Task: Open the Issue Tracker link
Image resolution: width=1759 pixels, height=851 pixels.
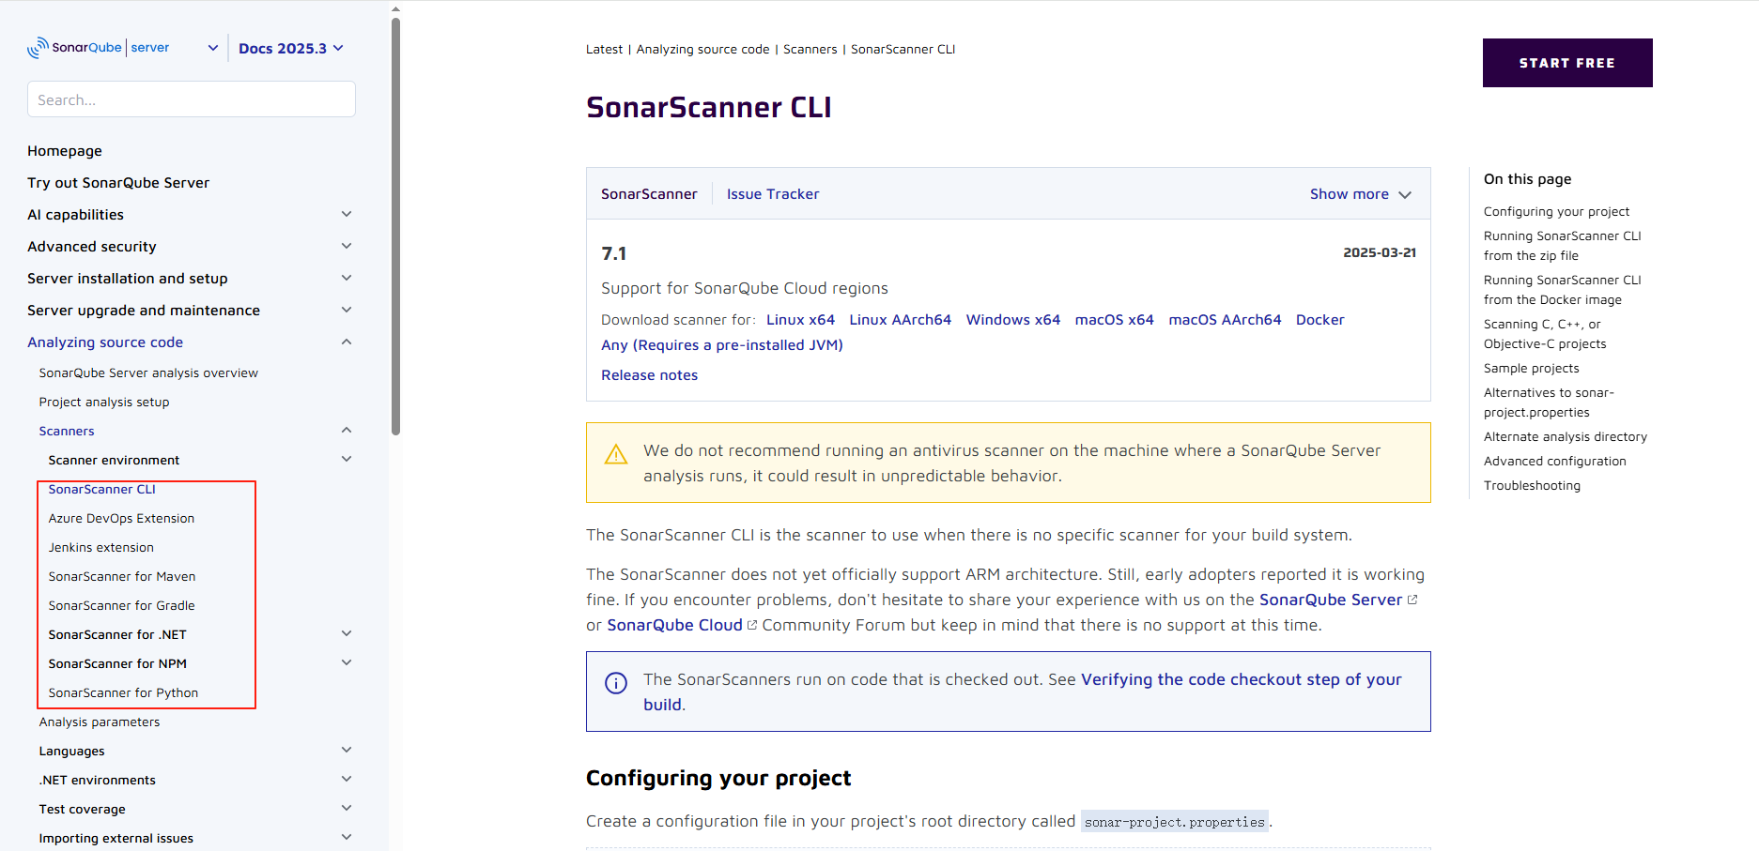Action: (x=773, y=194)
